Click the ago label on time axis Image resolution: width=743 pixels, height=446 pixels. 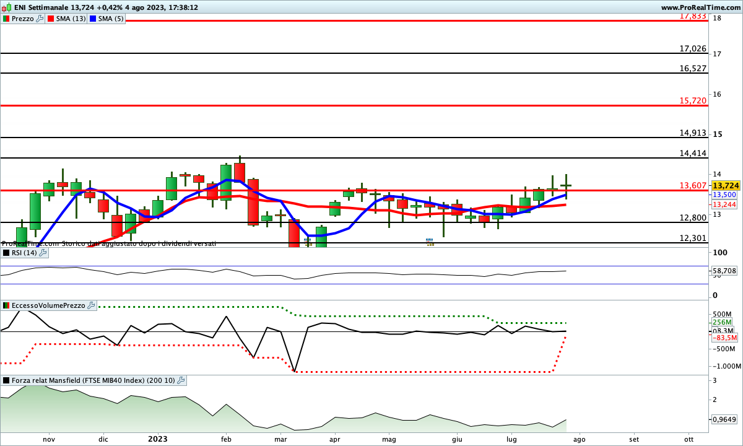pyautogui.click(x=580, y=439)
